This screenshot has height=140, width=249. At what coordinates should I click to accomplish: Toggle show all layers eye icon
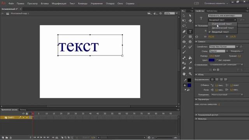[23, 114]
